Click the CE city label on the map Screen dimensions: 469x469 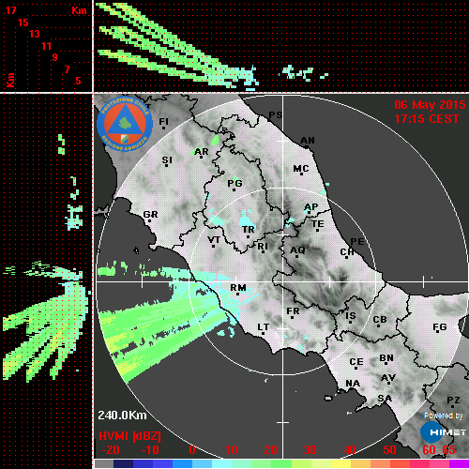click(x=356, y=362)
